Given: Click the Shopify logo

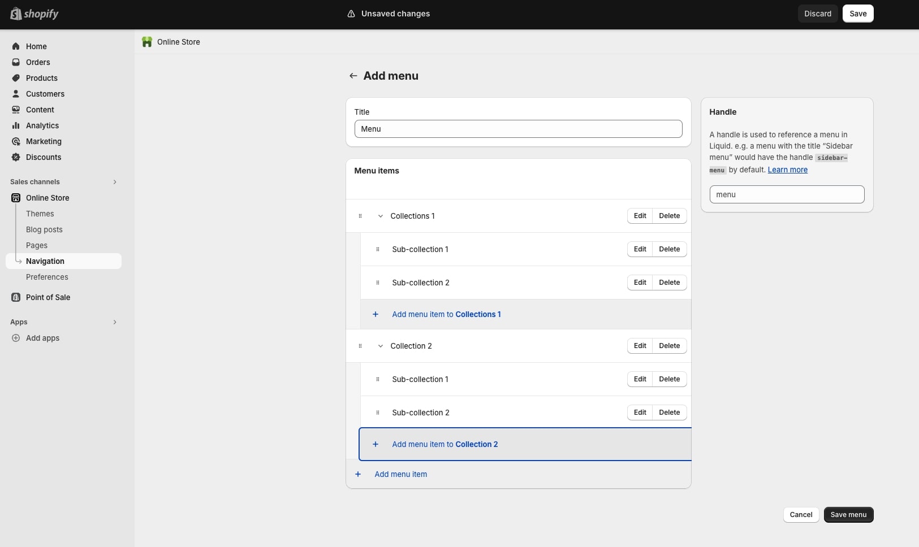Looking at the screenshot, I should point(34,14).
